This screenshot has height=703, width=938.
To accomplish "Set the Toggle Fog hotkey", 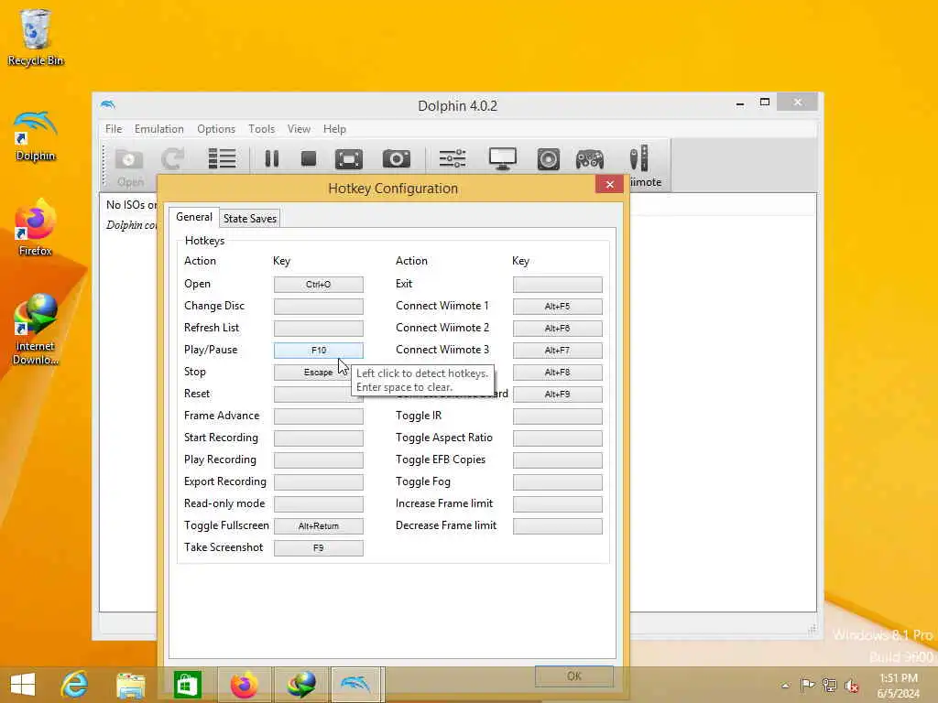I will pos(558,481).
